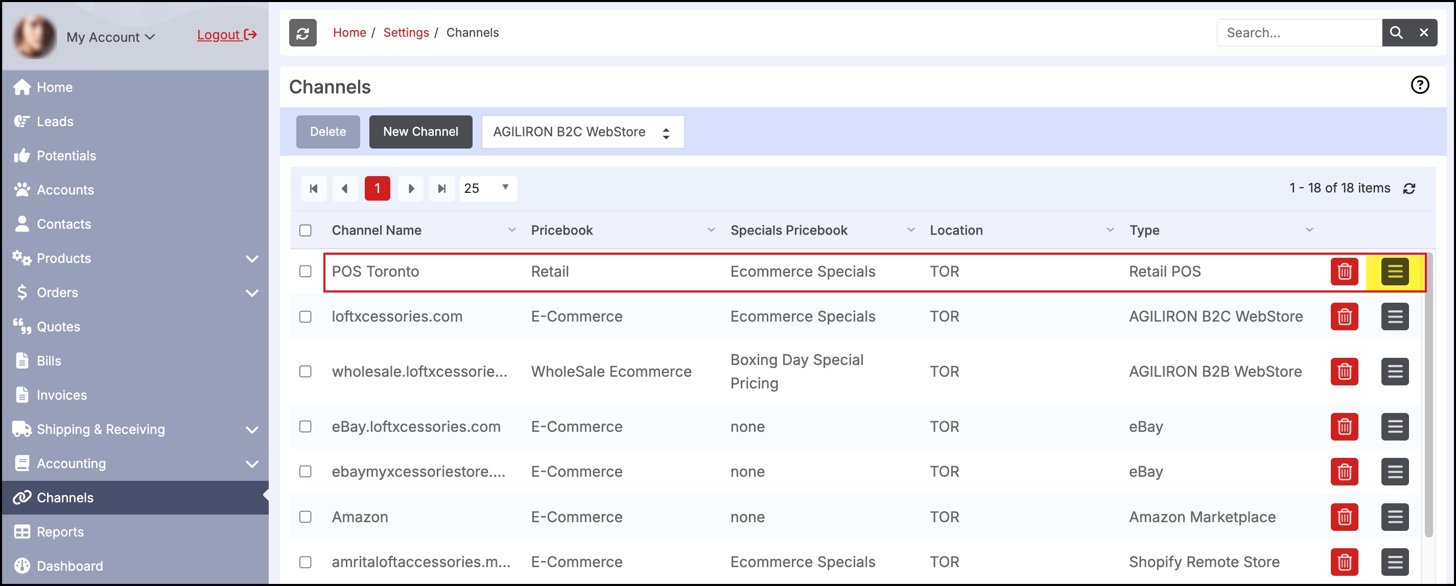Go to the first page of channels

click(x=314, y=188)
